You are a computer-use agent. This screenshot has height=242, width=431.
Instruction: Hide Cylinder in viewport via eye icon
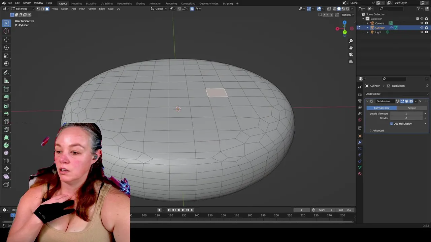422,28
